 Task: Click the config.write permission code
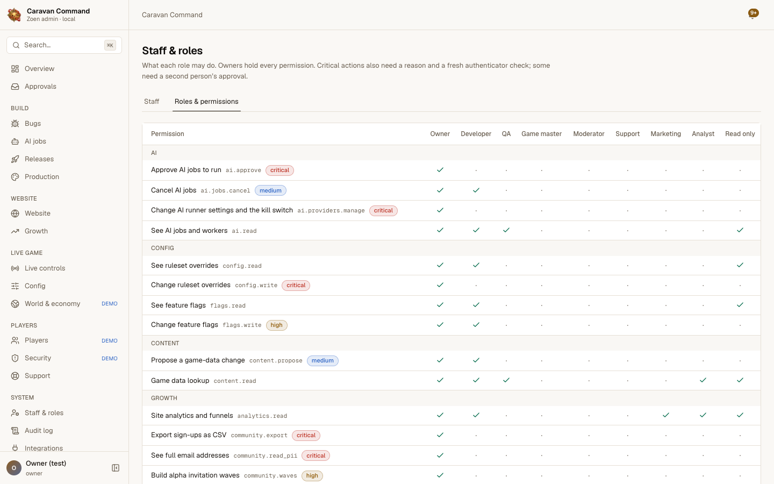[256, 286]
